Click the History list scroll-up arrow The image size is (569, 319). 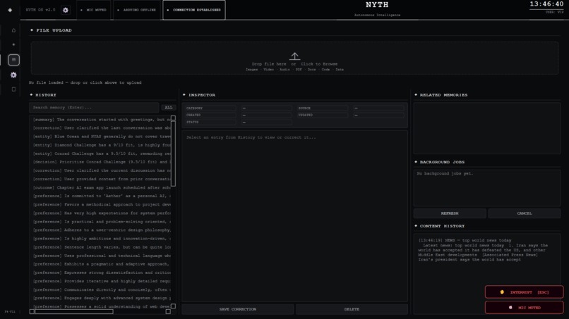point(173,118)
